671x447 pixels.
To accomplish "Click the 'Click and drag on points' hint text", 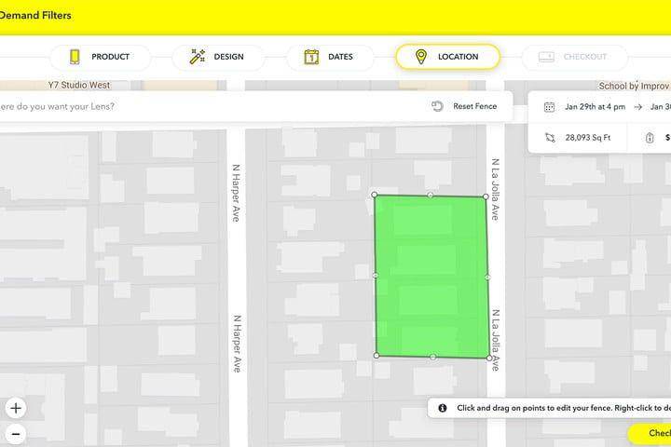I will pyautogui.click(x=564, y=408).
